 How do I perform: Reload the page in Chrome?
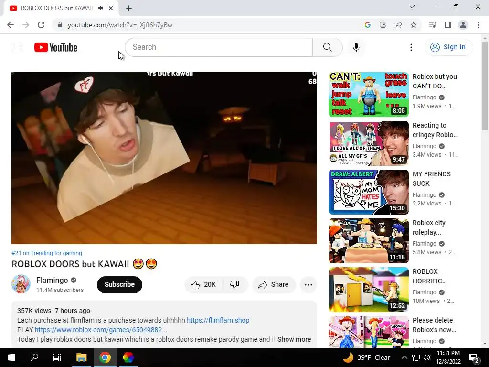click(x=41, y=25)
